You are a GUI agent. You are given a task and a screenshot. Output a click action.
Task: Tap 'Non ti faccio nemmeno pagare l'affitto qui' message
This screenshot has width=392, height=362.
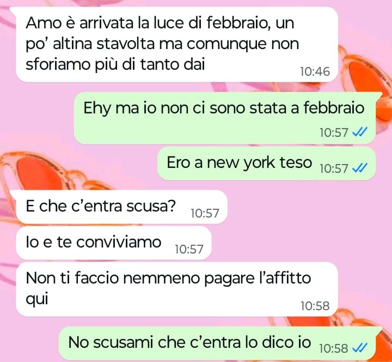(x=177, y=289)
